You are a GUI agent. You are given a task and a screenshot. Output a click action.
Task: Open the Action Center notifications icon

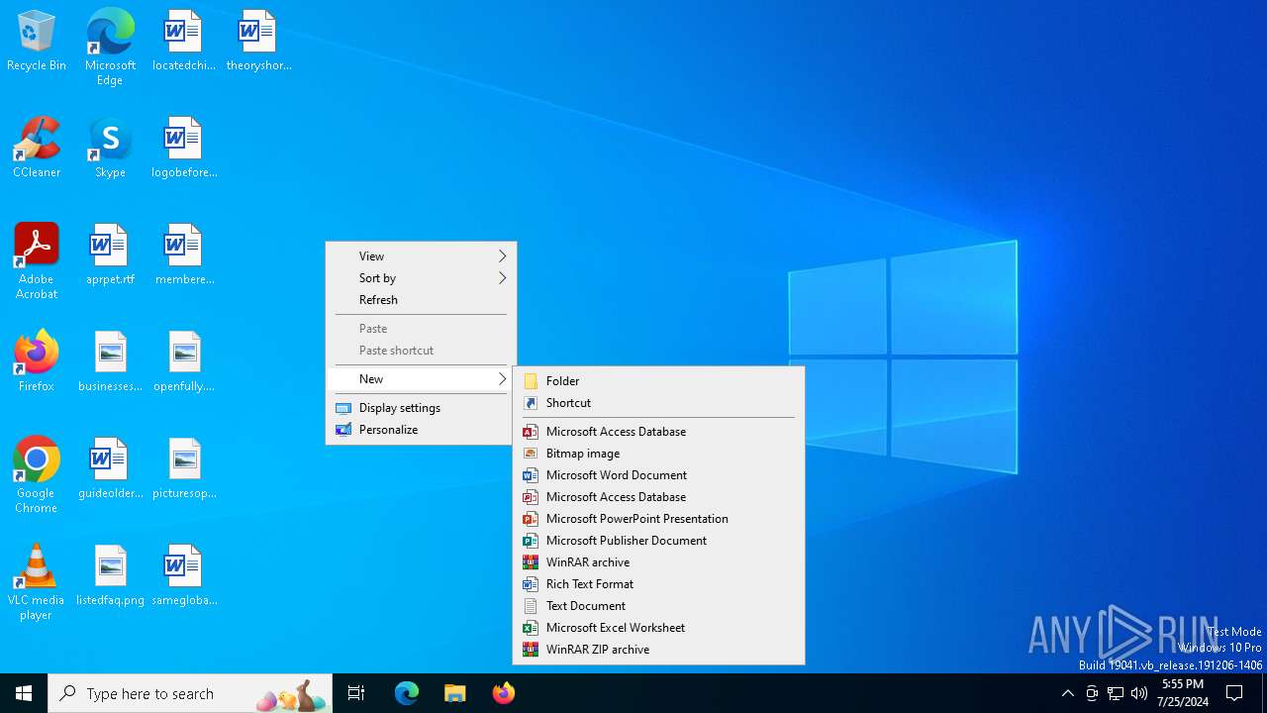click(1234, 693)
